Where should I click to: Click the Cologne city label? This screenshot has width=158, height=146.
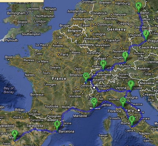click(x=99, y=34)
